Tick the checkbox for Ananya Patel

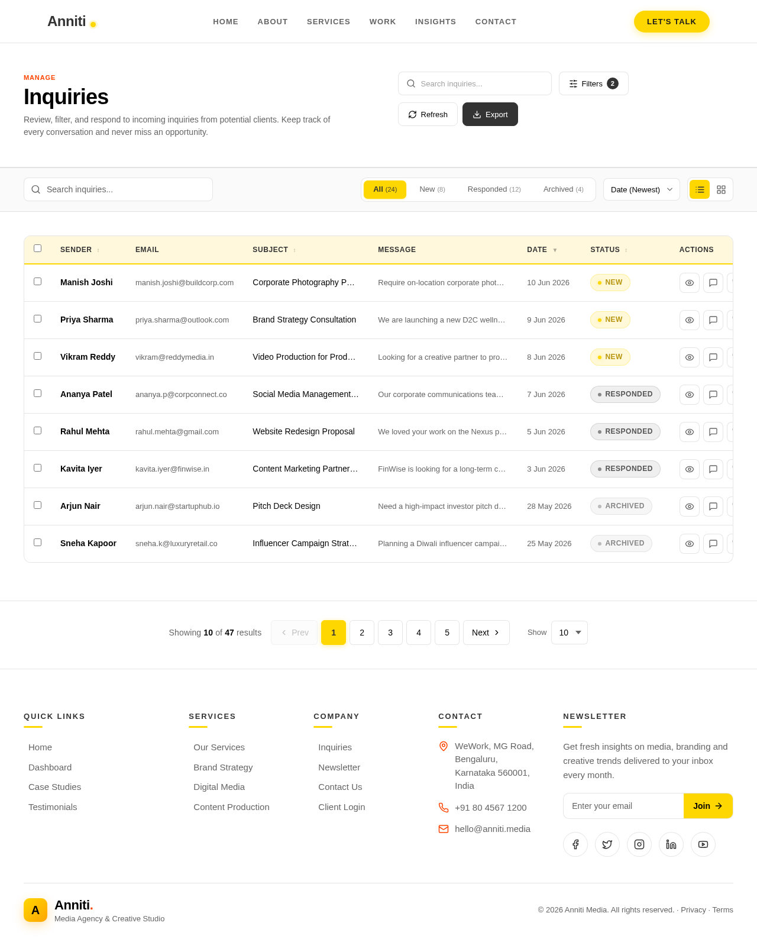click(37, 393)
